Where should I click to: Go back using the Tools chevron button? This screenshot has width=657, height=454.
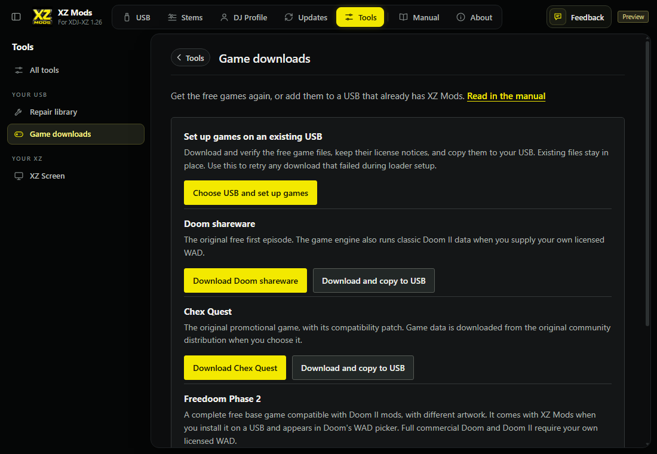tap(190, 58)
